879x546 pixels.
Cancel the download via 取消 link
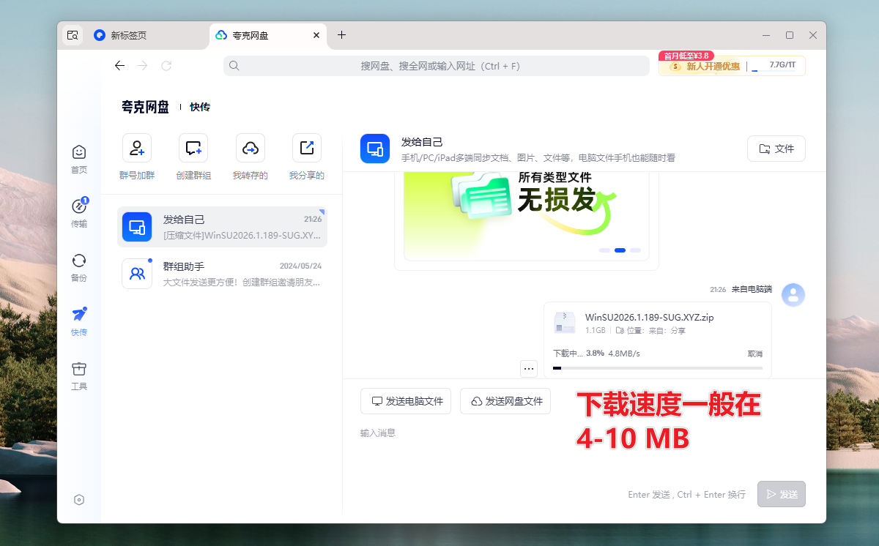click(x=754, y=354)
